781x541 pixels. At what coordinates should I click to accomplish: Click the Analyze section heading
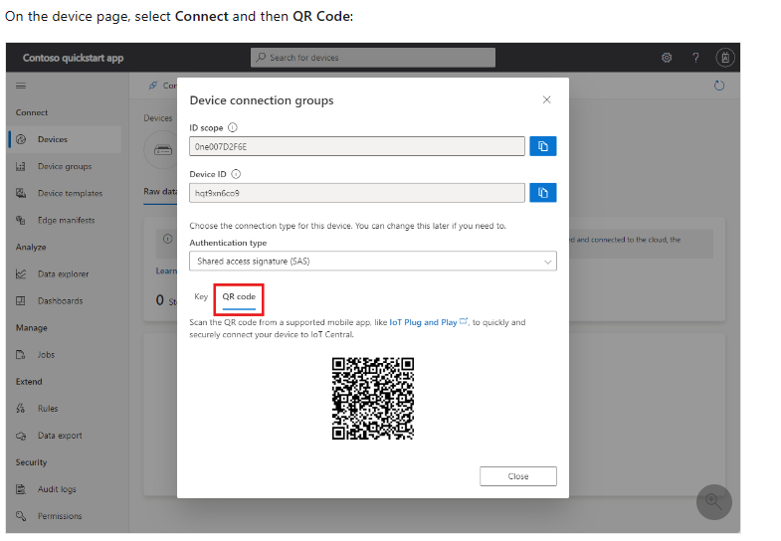31,247
